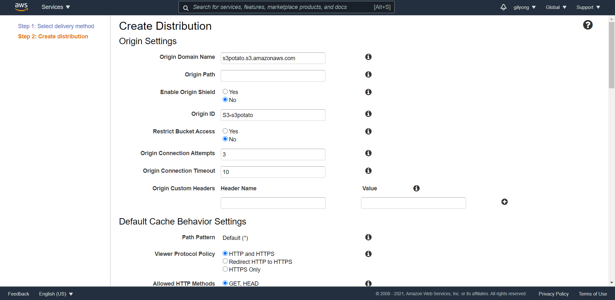Open the notifications bell icon
This screenshot has width=615, height=300.
504,7
